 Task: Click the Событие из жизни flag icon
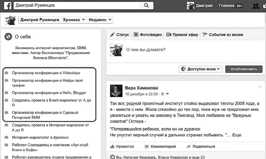(x=205, y=34)
